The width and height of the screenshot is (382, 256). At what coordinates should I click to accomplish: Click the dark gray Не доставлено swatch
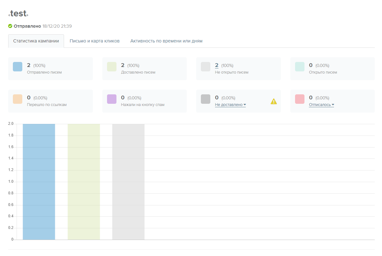206,99
